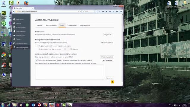
Task: Open the taskbar clock and date
Action: pos(185,105)
